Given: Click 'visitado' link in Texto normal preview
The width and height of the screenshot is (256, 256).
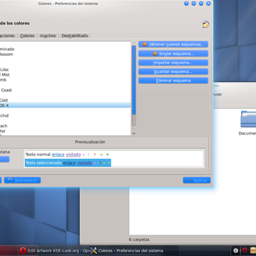Looking at the screenshot, I should (73, 154).
